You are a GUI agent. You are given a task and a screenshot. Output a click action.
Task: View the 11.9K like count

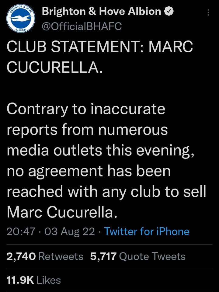coord(20,280)
